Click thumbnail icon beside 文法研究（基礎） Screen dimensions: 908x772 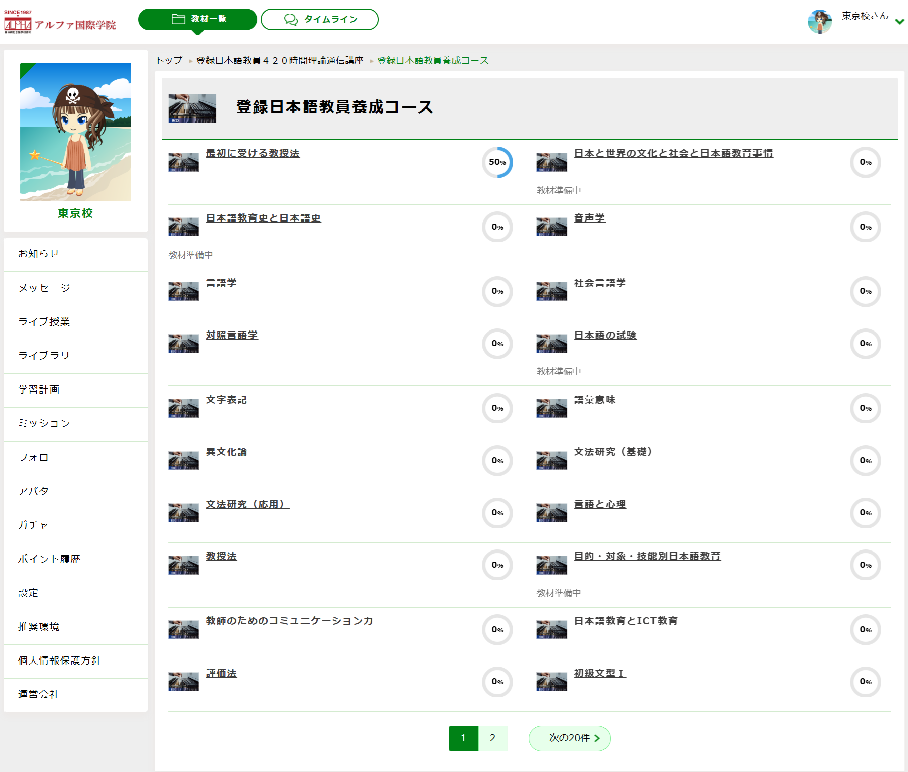(x=551, y=461)
